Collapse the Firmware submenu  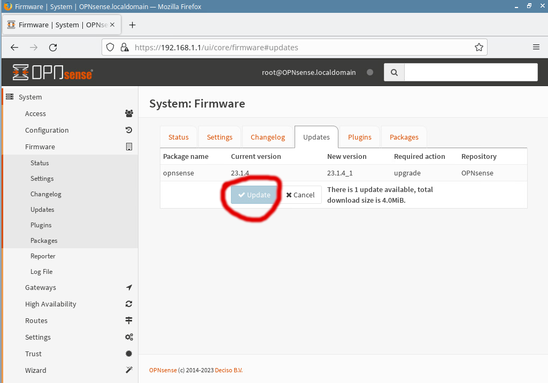pos(40,147)
